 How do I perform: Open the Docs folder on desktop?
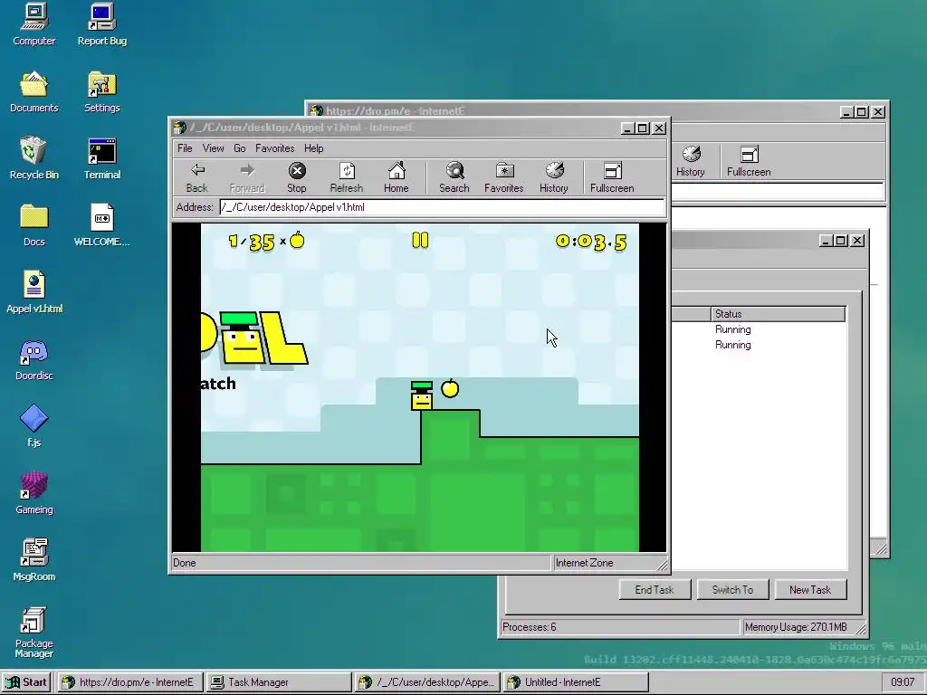tap(34, 225)
